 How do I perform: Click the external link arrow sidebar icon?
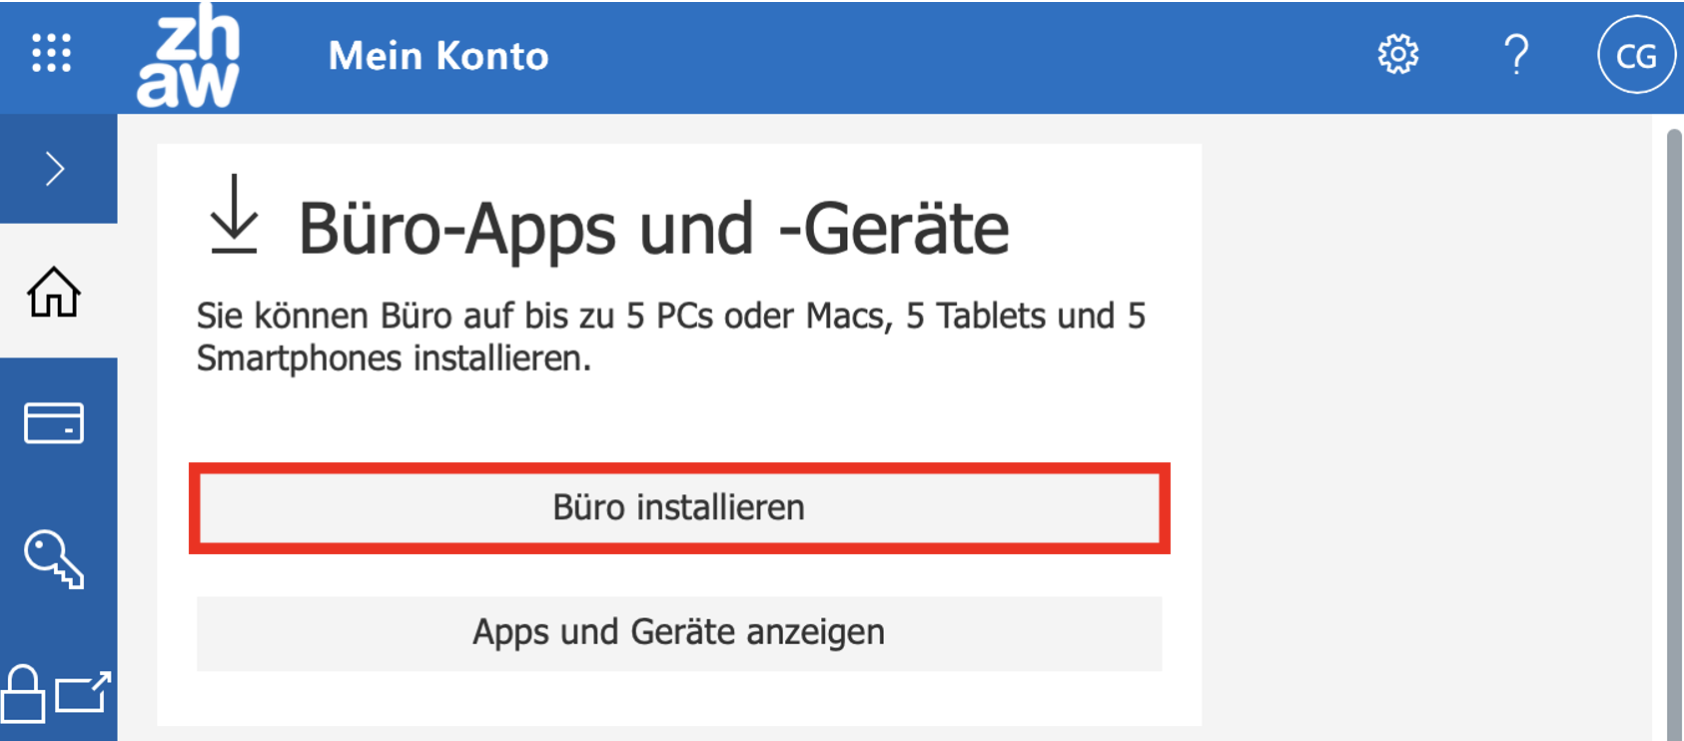83,692
